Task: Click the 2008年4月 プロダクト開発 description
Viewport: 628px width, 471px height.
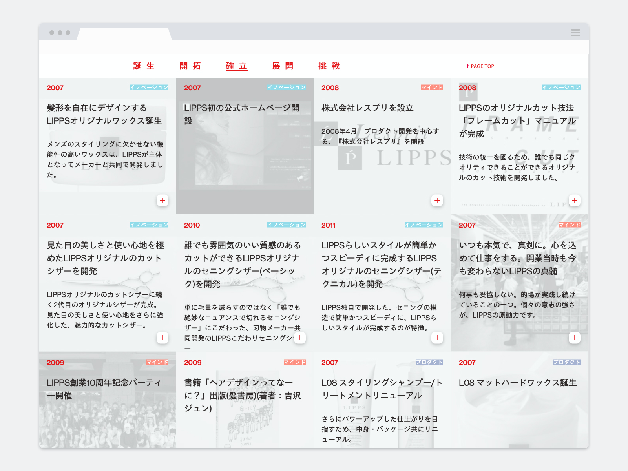Action: pos(380,136)
